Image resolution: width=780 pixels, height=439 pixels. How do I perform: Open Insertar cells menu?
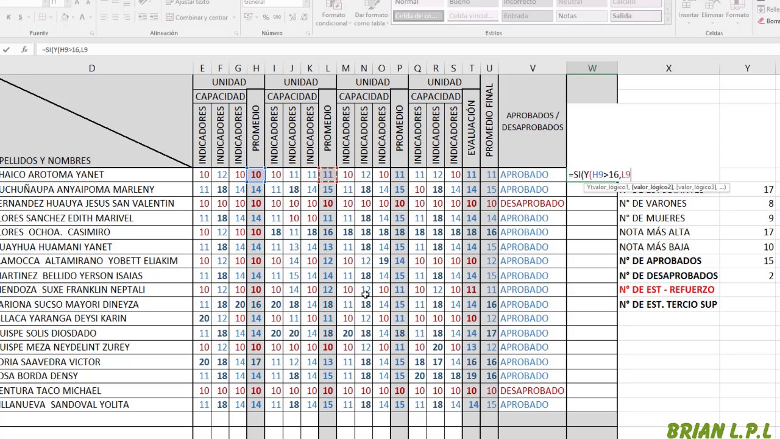tap(689, 12)
